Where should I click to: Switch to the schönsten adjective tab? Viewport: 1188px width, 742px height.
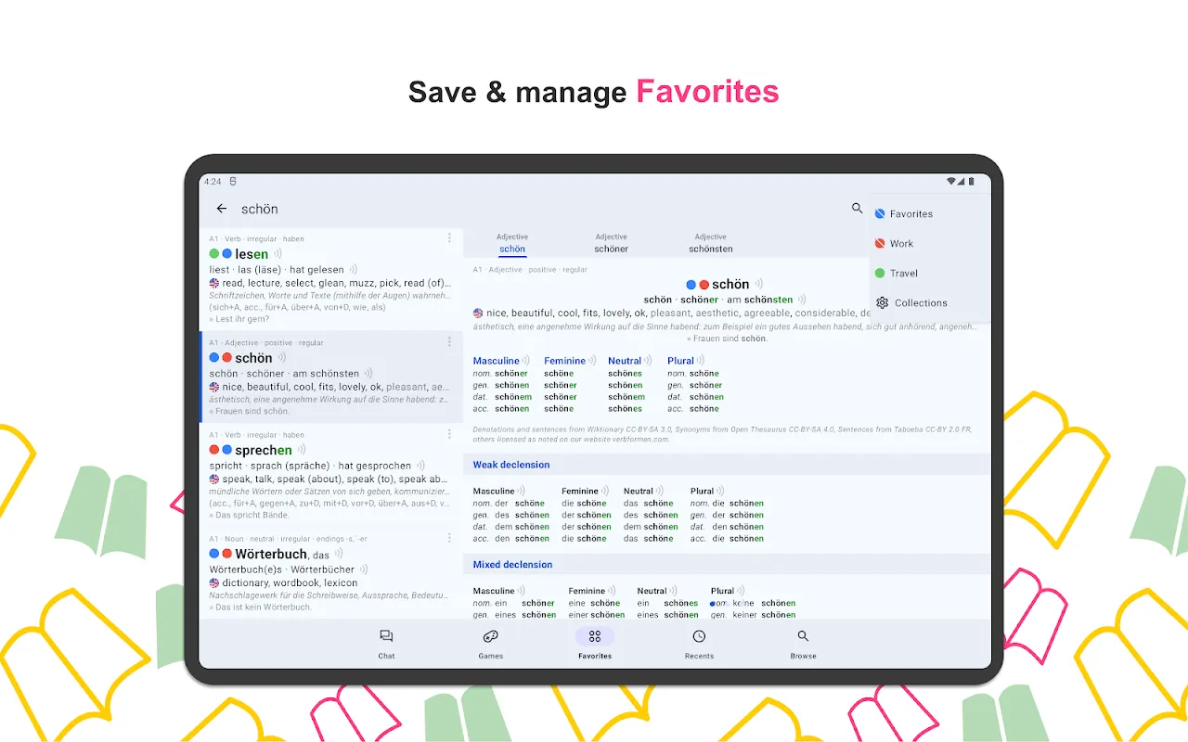(710, 243)
